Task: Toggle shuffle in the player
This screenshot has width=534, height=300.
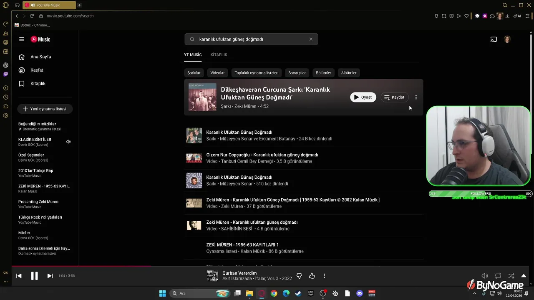Action: tap(511, 276)
